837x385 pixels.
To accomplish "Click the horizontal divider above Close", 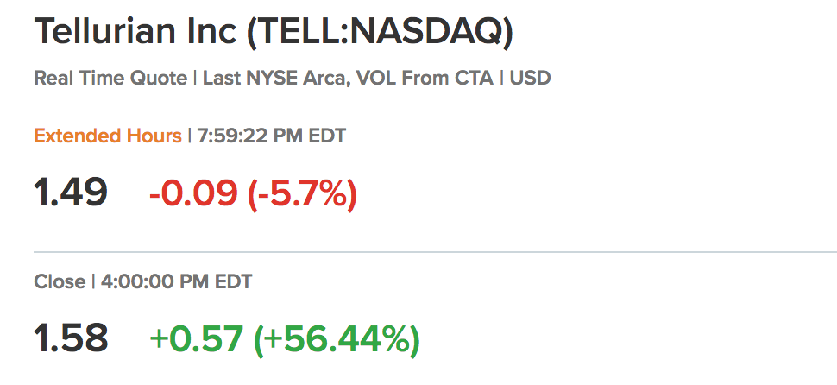I will pyautogui.click(x=431, y=252).
